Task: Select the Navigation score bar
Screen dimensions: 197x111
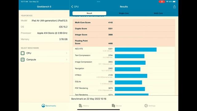Action: (127, 69)
